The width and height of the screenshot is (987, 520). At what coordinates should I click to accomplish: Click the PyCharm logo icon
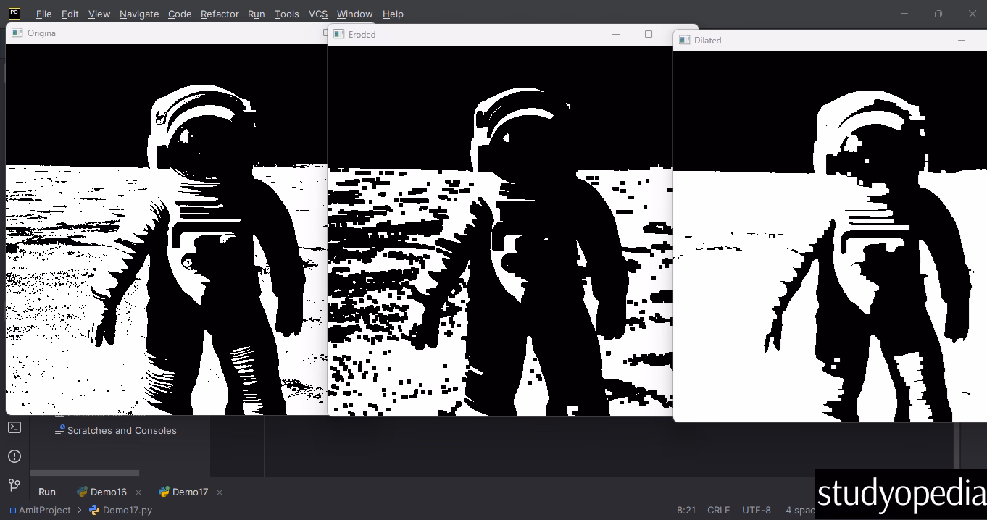point(14,13)
